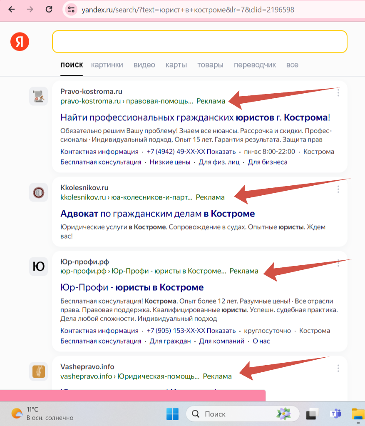The width and height of the screenshot is (365, 426).
Task: Switch to the карты tab
Action: point(176,65)
